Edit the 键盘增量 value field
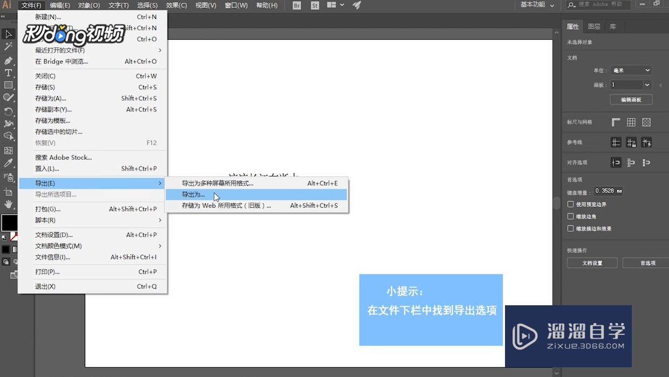This screenshot has height=377, width=669. coord(607,190)
